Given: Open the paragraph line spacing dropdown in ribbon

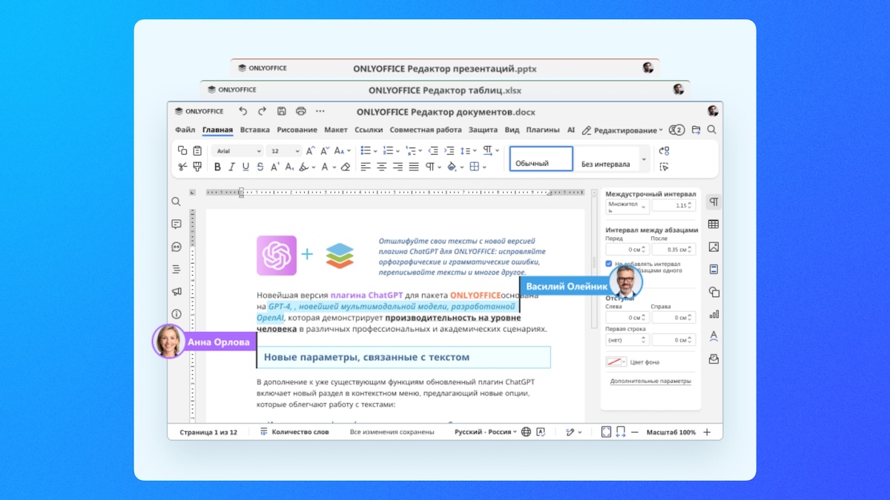Looking at the screenshot, I should (x=468, y=150).
